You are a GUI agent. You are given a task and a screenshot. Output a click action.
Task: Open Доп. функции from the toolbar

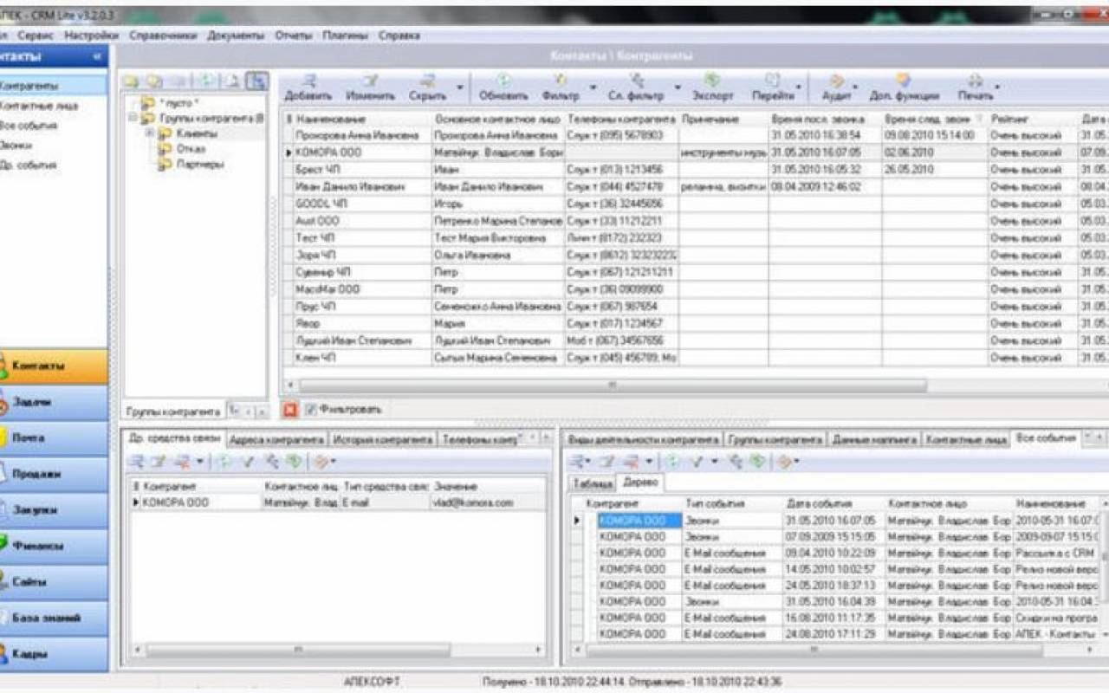coord(904,87)
